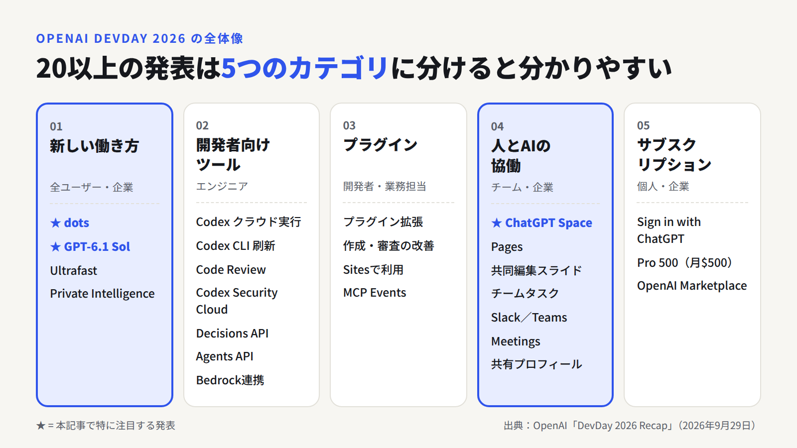The image size is (797, 448).
Task: Click the 'MCP Events' item
Action: [375, 293]
